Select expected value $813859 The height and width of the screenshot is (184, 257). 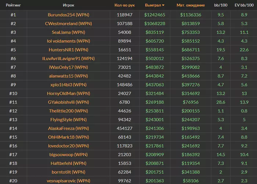[x=191, y=23]
